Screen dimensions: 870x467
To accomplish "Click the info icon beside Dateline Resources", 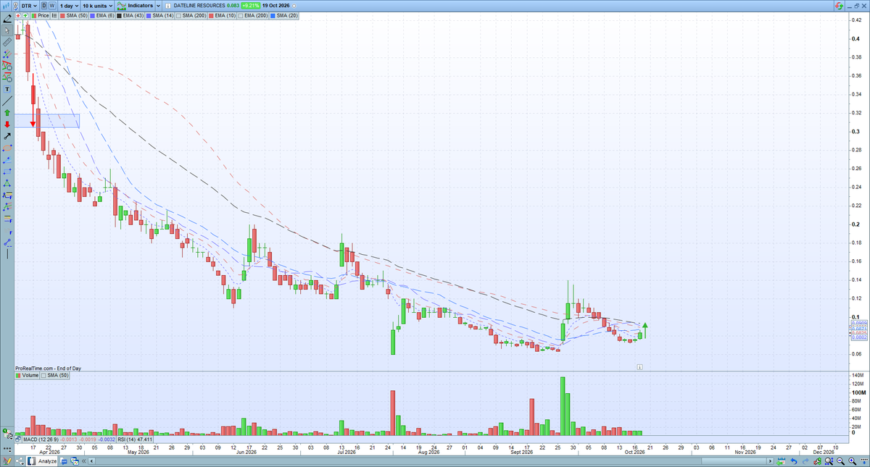I will click(x=167, y=6).
